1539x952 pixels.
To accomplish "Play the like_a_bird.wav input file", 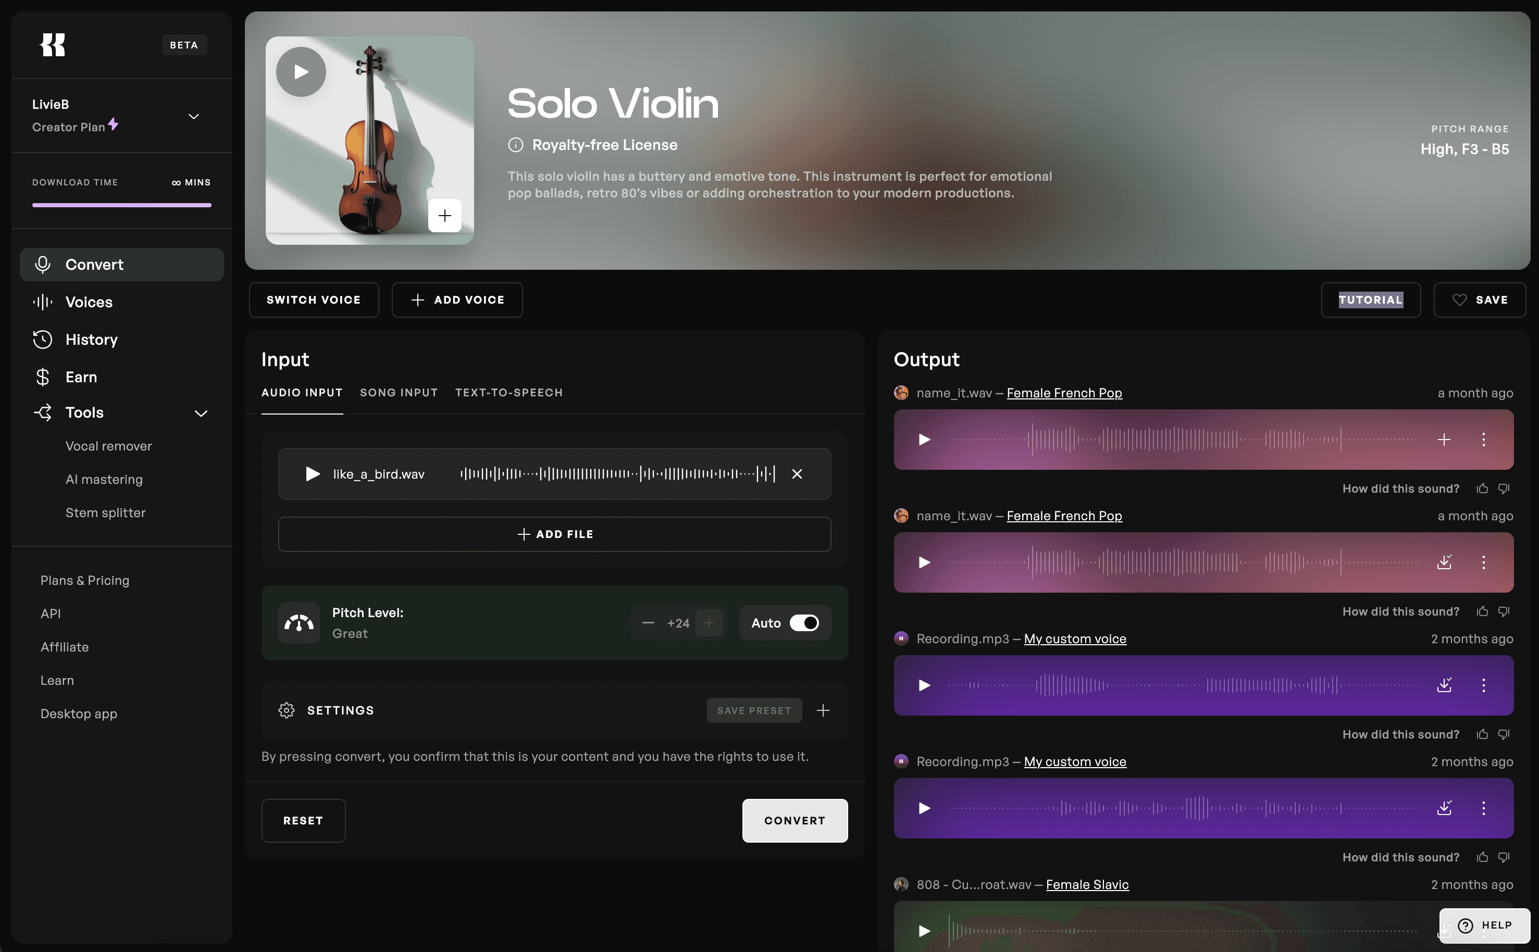I will [311, 473].
